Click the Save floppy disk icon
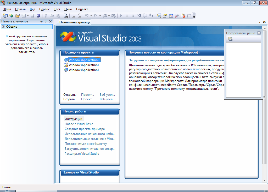268x192 pixels. 32,16
